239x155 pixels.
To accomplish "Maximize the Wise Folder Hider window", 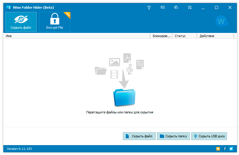I will point(217,7).
